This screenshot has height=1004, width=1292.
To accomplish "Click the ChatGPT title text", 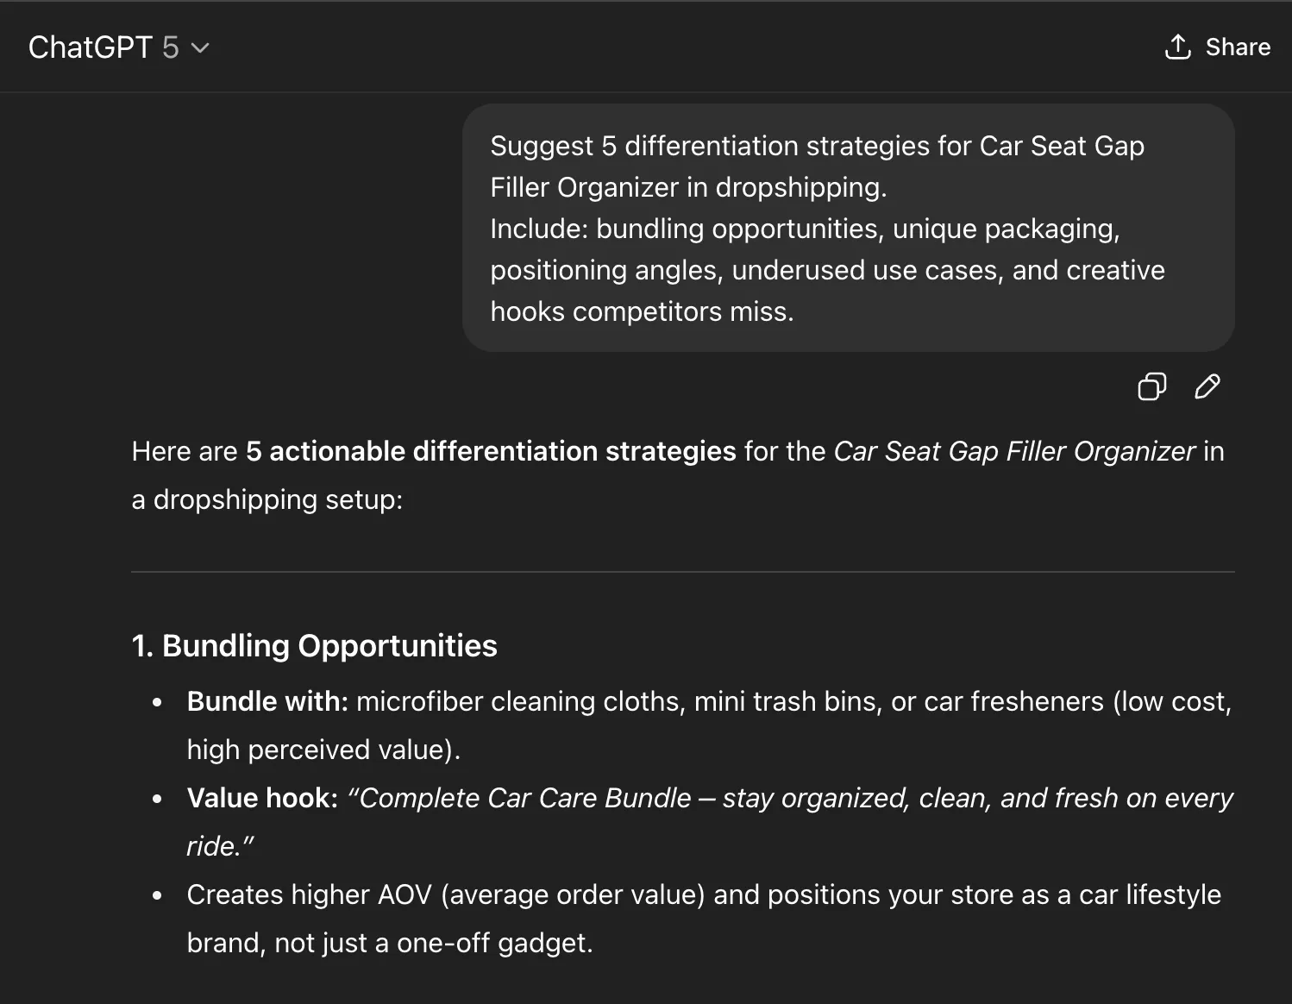I will (90, 47).
